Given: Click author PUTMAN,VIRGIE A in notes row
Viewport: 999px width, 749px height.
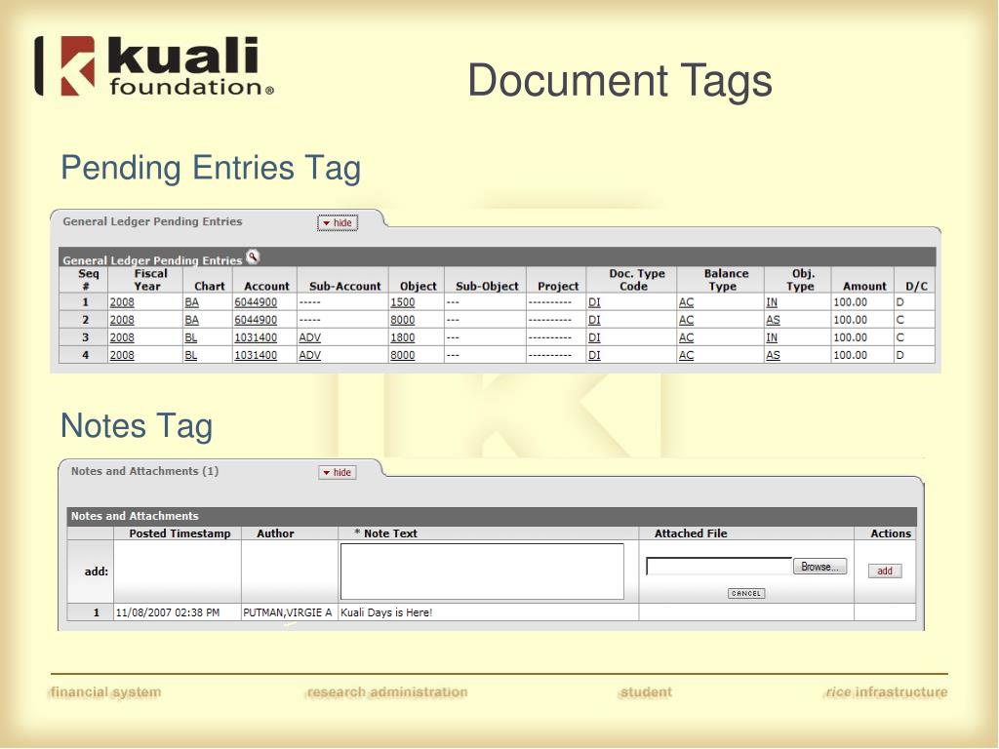Looking at the screenshot, I should tap(288, 612).
